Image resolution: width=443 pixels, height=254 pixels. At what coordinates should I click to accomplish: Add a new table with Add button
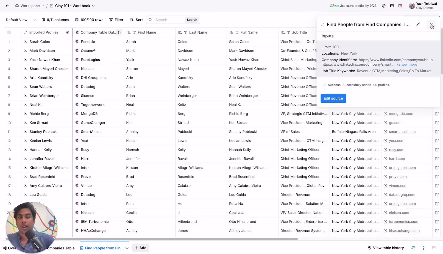coord(140,248)
